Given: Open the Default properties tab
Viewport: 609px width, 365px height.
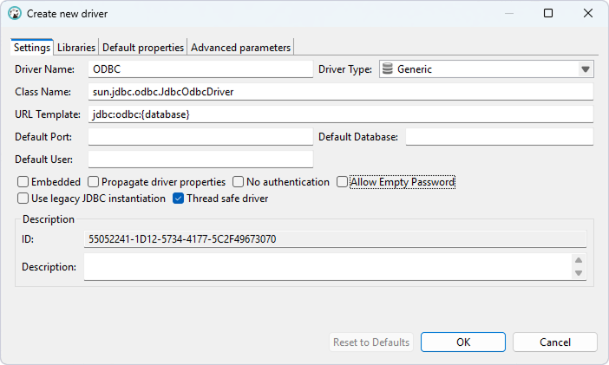Looking at the screenshot, I should [x=143, y=48].
